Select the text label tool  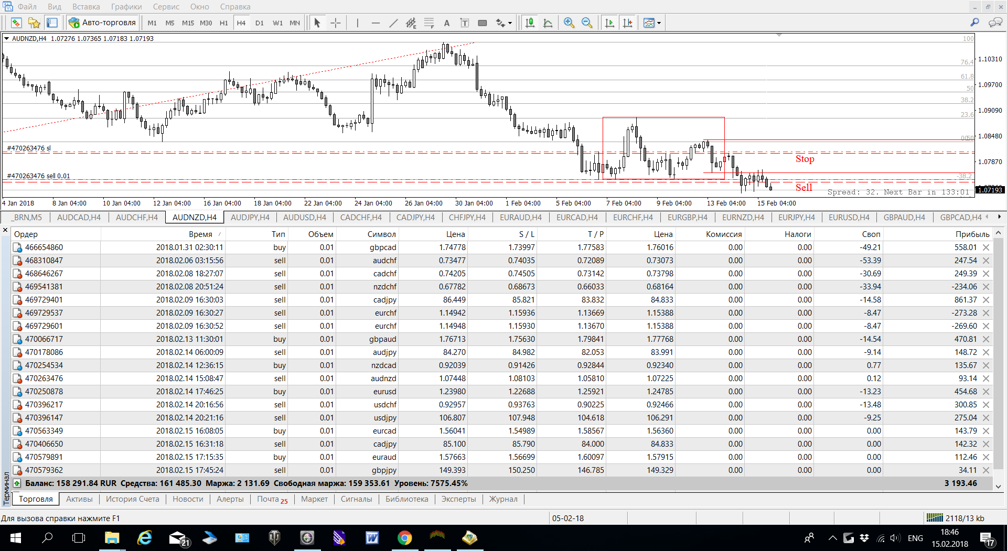[465, 23]
